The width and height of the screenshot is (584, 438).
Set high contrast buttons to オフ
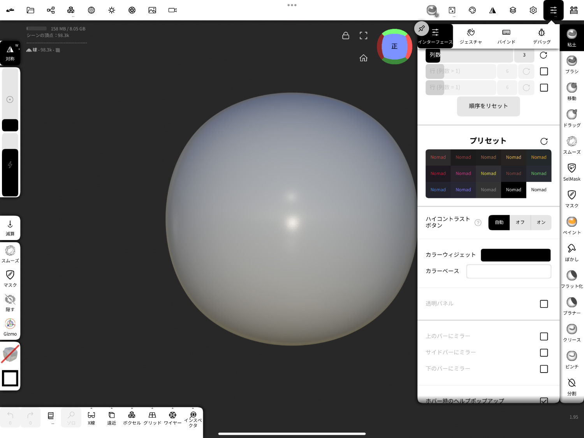coord(520,223)
